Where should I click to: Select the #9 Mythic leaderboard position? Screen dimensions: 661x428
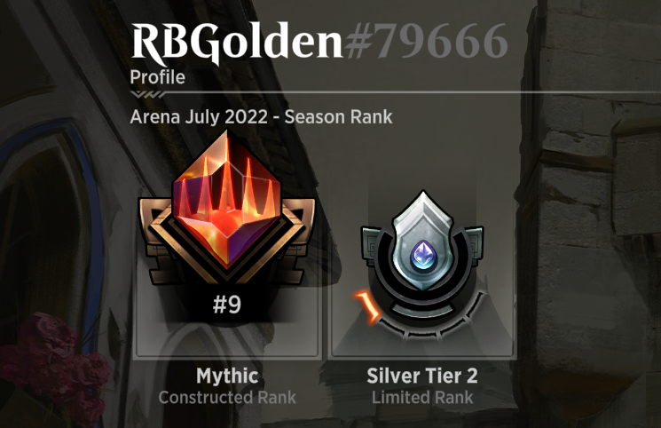227,304
